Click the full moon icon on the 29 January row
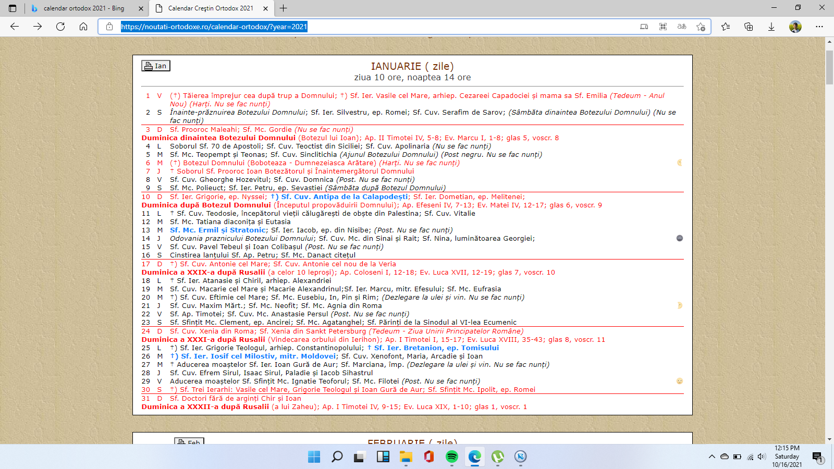The image size is (834, 469). (679, 381)
